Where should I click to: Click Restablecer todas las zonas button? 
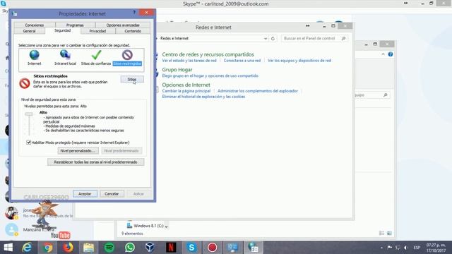(96, 162)
